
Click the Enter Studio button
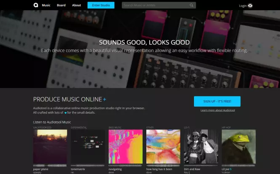click(x=101, y=5)
